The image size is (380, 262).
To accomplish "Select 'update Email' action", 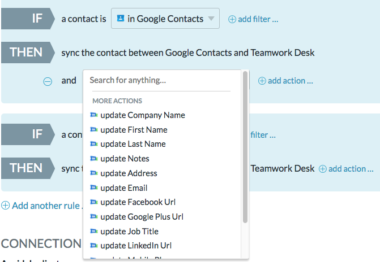I will 118,188.
